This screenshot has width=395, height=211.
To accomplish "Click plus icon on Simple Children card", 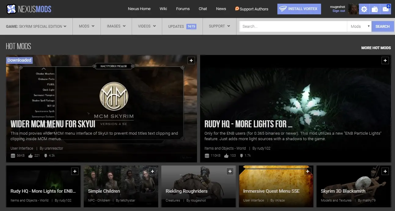I will 152,172.
